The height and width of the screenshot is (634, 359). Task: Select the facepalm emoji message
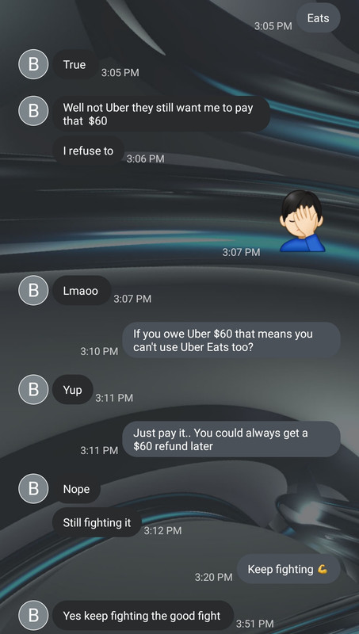(302, 221)
